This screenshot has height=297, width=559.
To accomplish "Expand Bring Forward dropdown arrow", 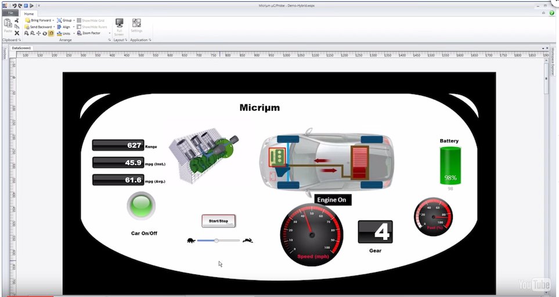I will click(53, 20).
